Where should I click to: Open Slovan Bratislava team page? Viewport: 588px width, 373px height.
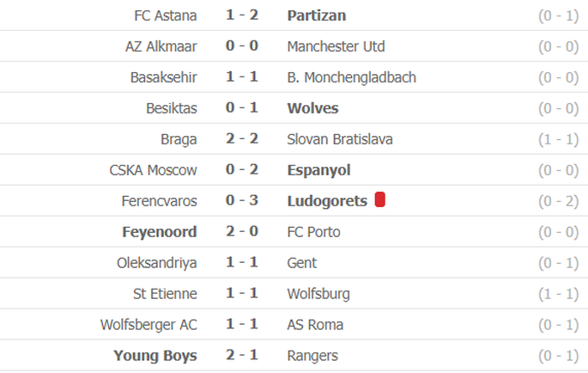pyautogui.click(x=340, y=139)
